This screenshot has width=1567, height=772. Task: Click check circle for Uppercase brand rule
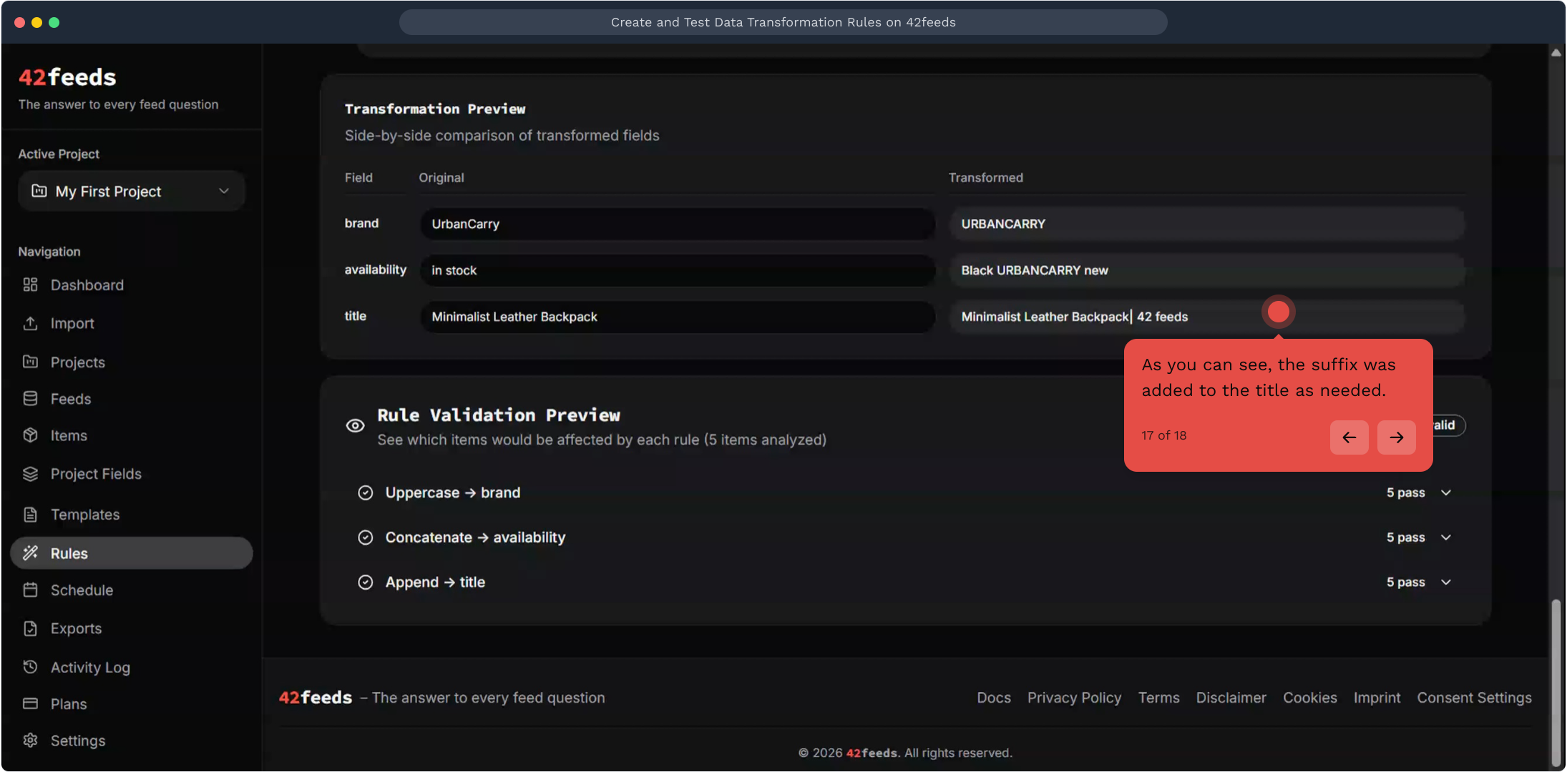pyautogui.click(x=366, y=493)
